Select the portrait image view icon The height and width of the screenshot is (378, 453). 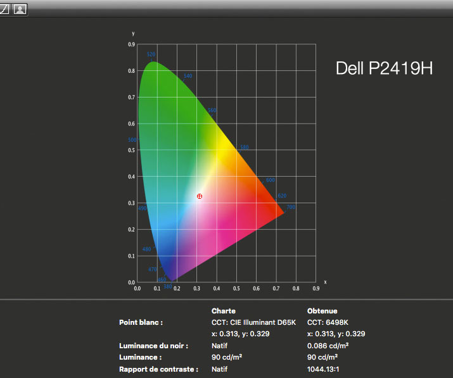[x=20, y=9]
